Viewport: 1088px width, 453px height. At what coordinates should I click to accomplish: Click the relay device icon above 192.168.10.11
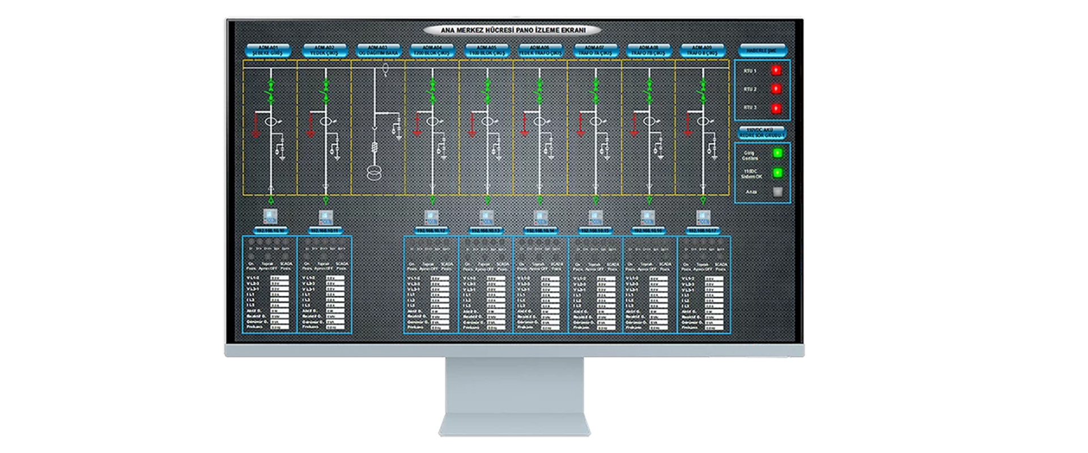(x=326, y=217)
